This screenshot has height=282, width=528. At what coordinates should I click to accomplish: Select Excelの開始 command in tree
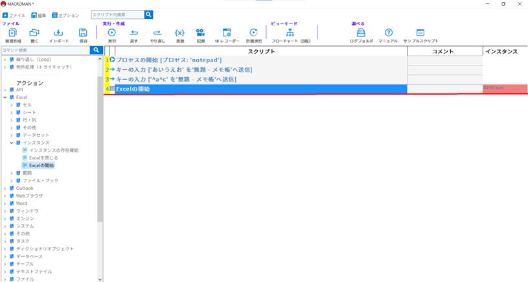pos(41,165)
